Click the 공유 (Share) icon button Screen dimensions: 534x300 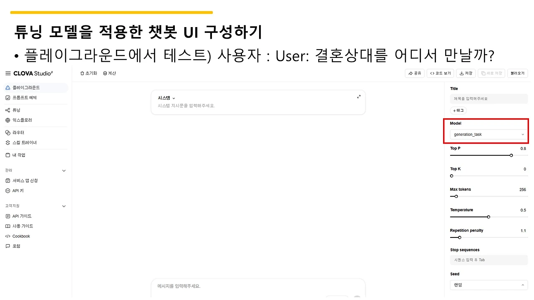point(414,73)
